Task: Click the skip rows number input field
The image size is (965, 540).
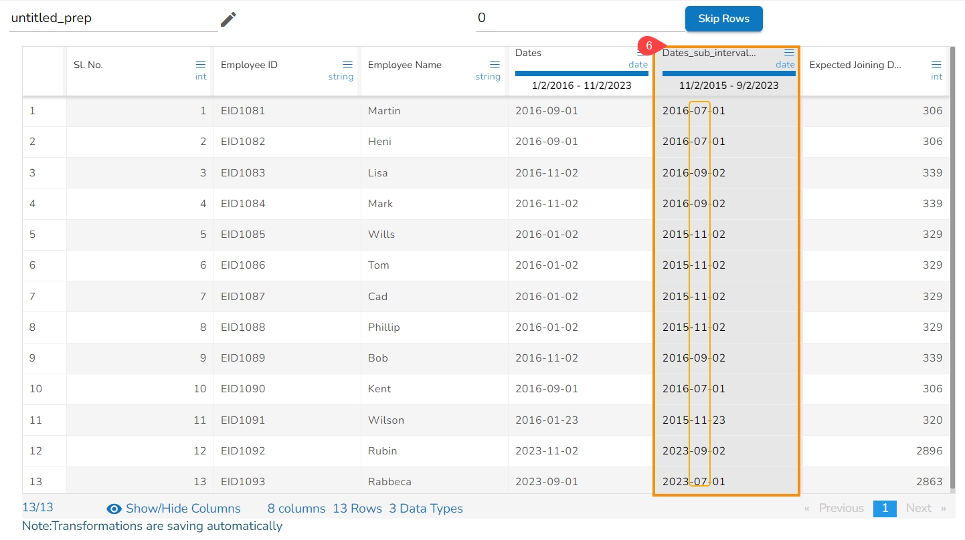Action: (576, 19)
